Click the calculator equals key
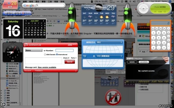The height and width of the screenshot is (108, 174). (169, 46)
